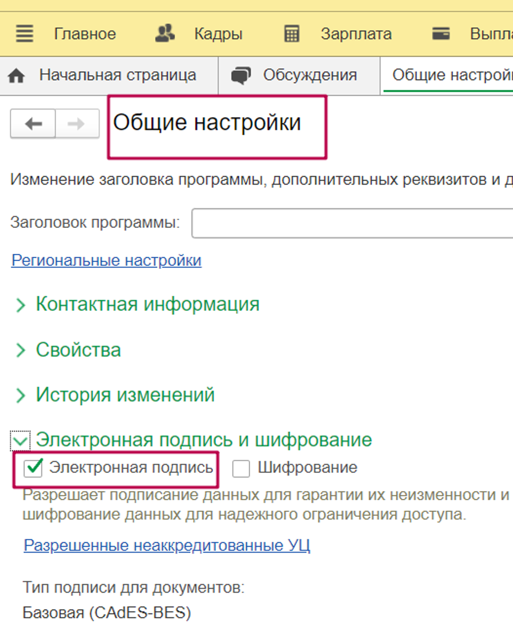513x623 pixels.
Task: Collapse Электронная подпись и шифрование section
Action: 21,441
